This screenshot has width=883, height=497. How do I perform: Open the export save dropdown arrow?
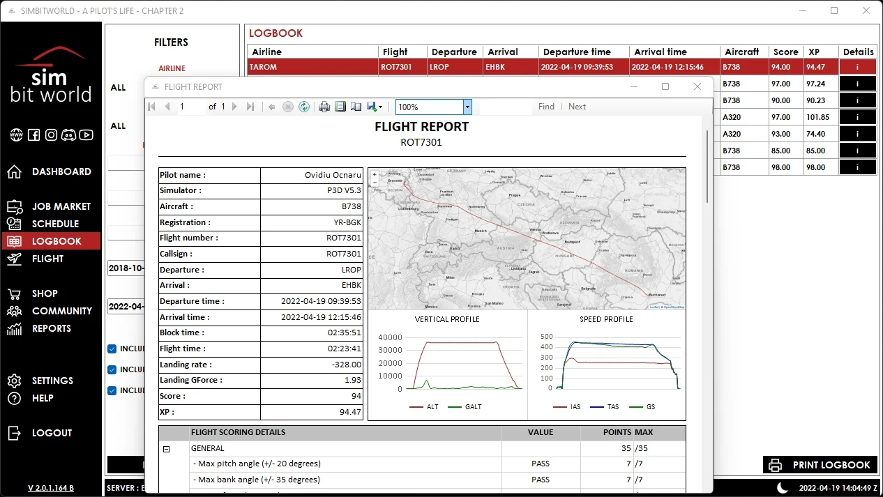(379, 107)
